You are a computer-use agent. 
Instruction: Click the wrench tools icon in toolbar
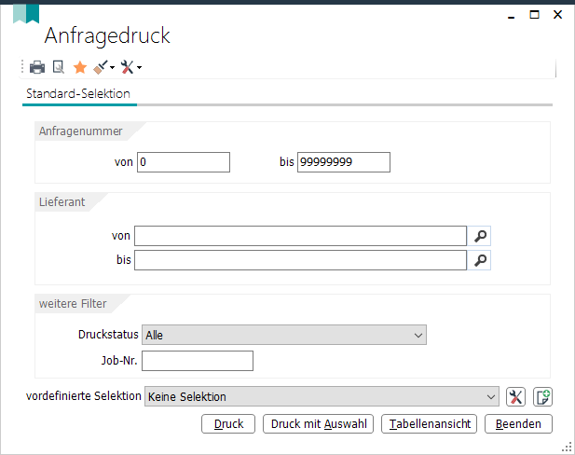[128, 67]
